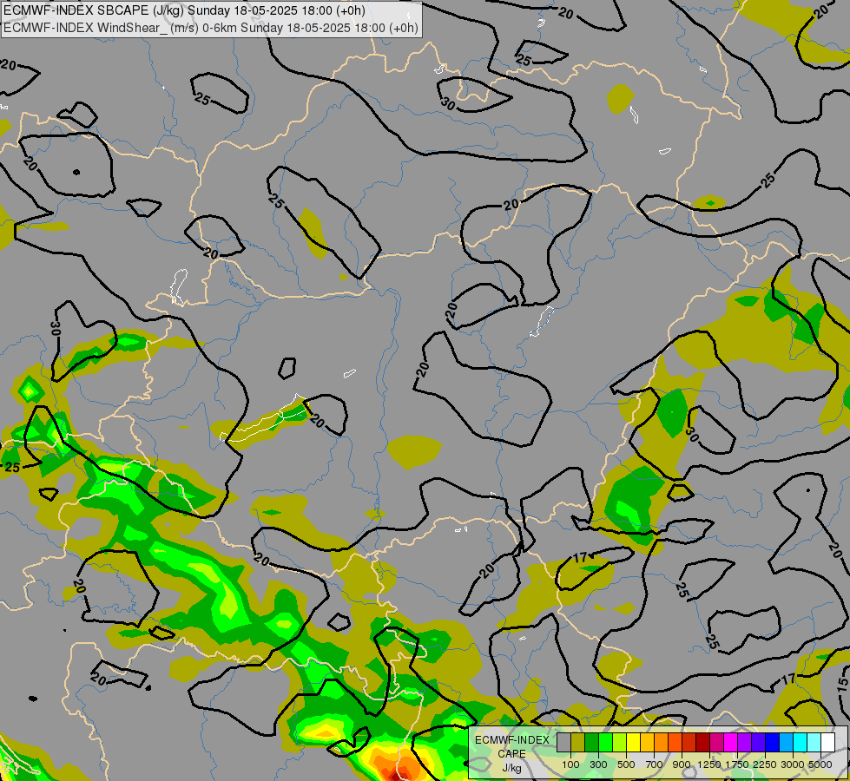The width and height of the screenshot is (850, 781).
Task: Click the olive swatch in CAPE legend
Action: 578,742
